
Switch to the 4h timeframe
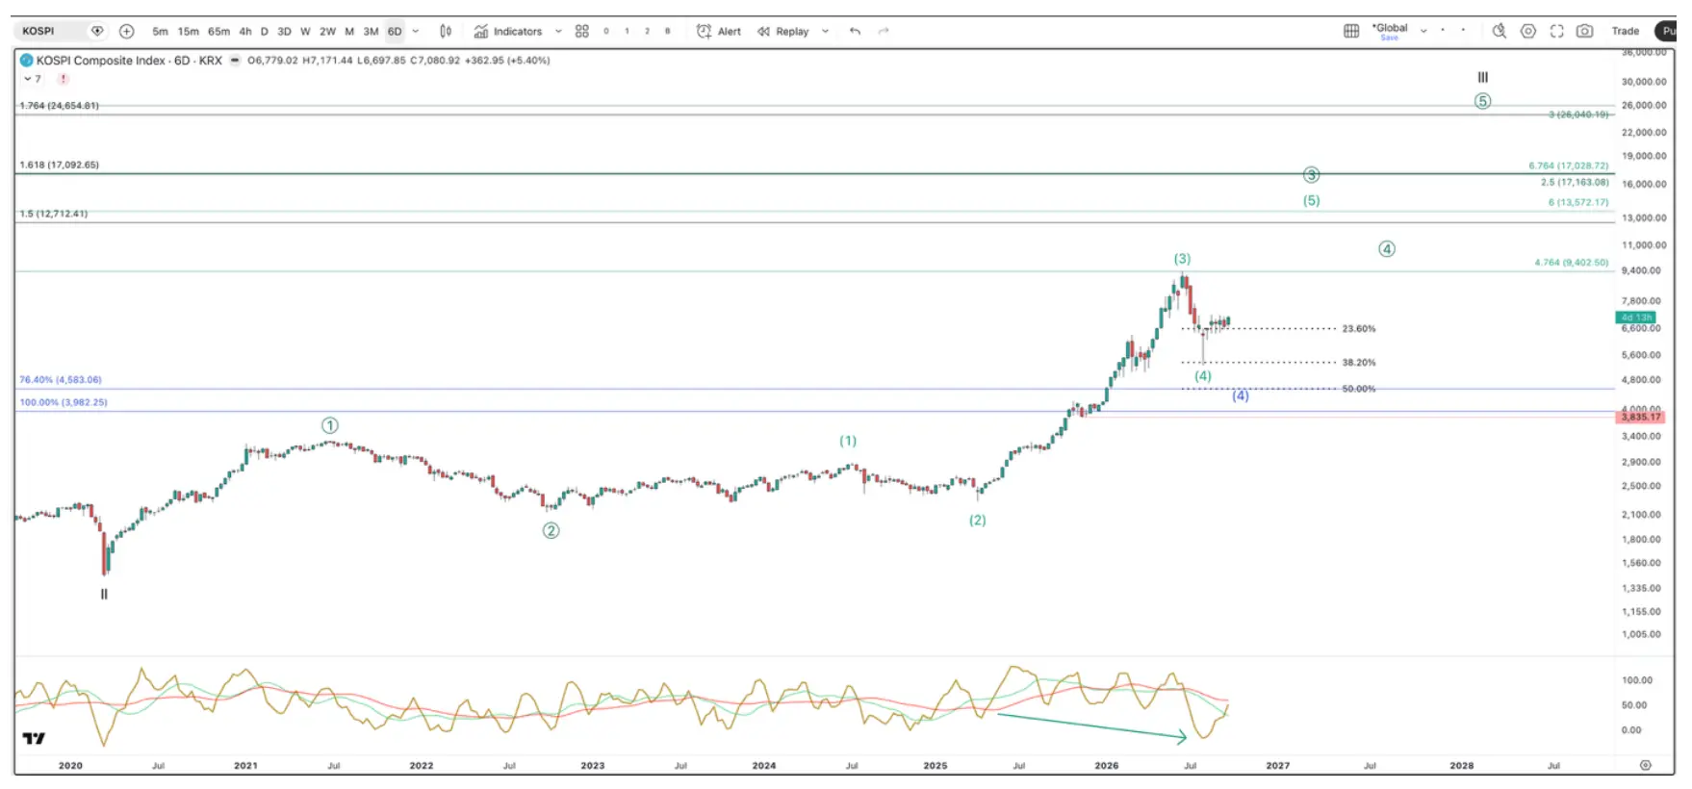[245, 31]
